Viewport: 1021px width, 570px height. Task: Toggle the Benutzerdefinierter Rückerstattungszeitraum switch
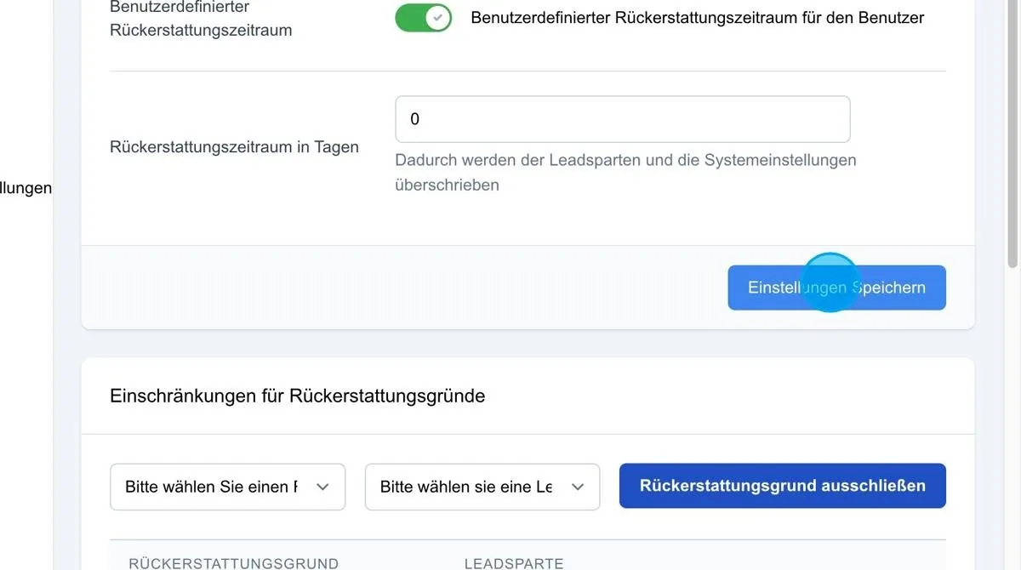point(423,18)
